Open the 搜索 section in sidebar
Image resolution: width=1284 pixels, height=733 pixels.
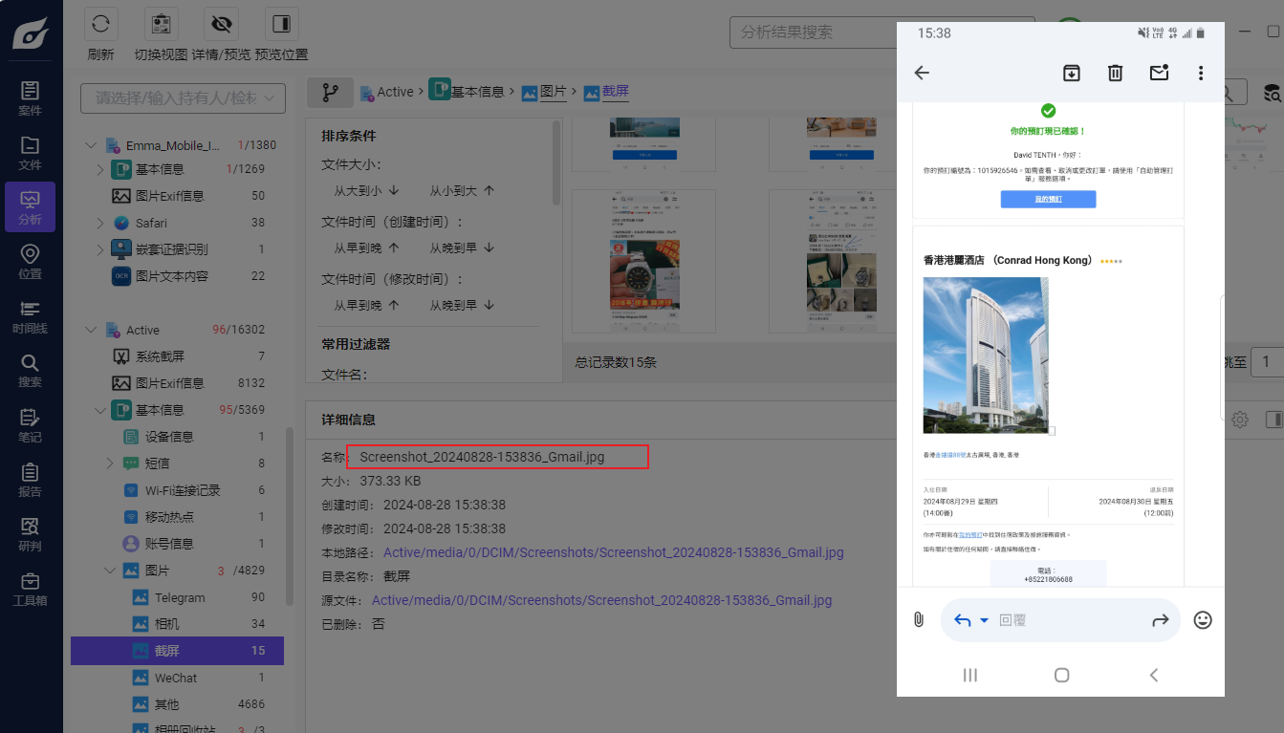coord(31,371)
